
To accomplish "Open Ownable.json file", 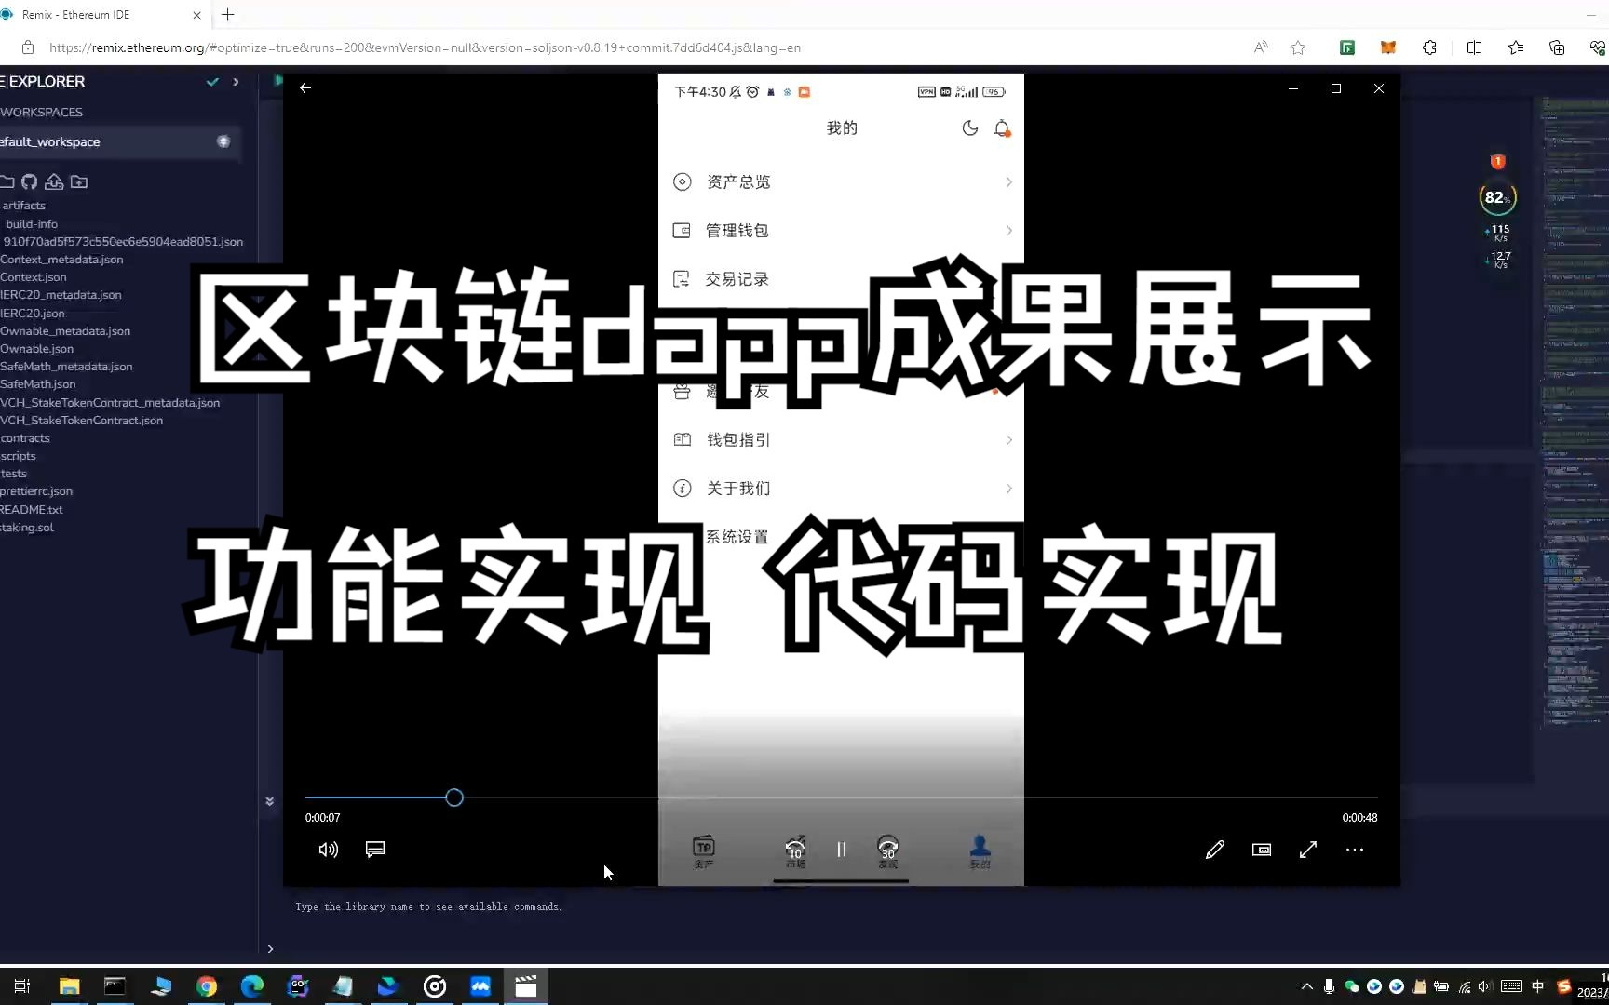I will [37, 349].
